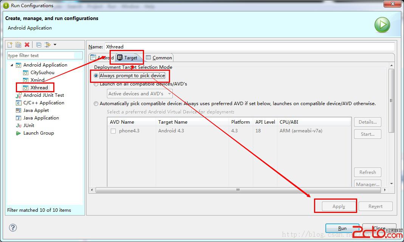
Task: Click the Start... button
Action: (x=368, y=134)
